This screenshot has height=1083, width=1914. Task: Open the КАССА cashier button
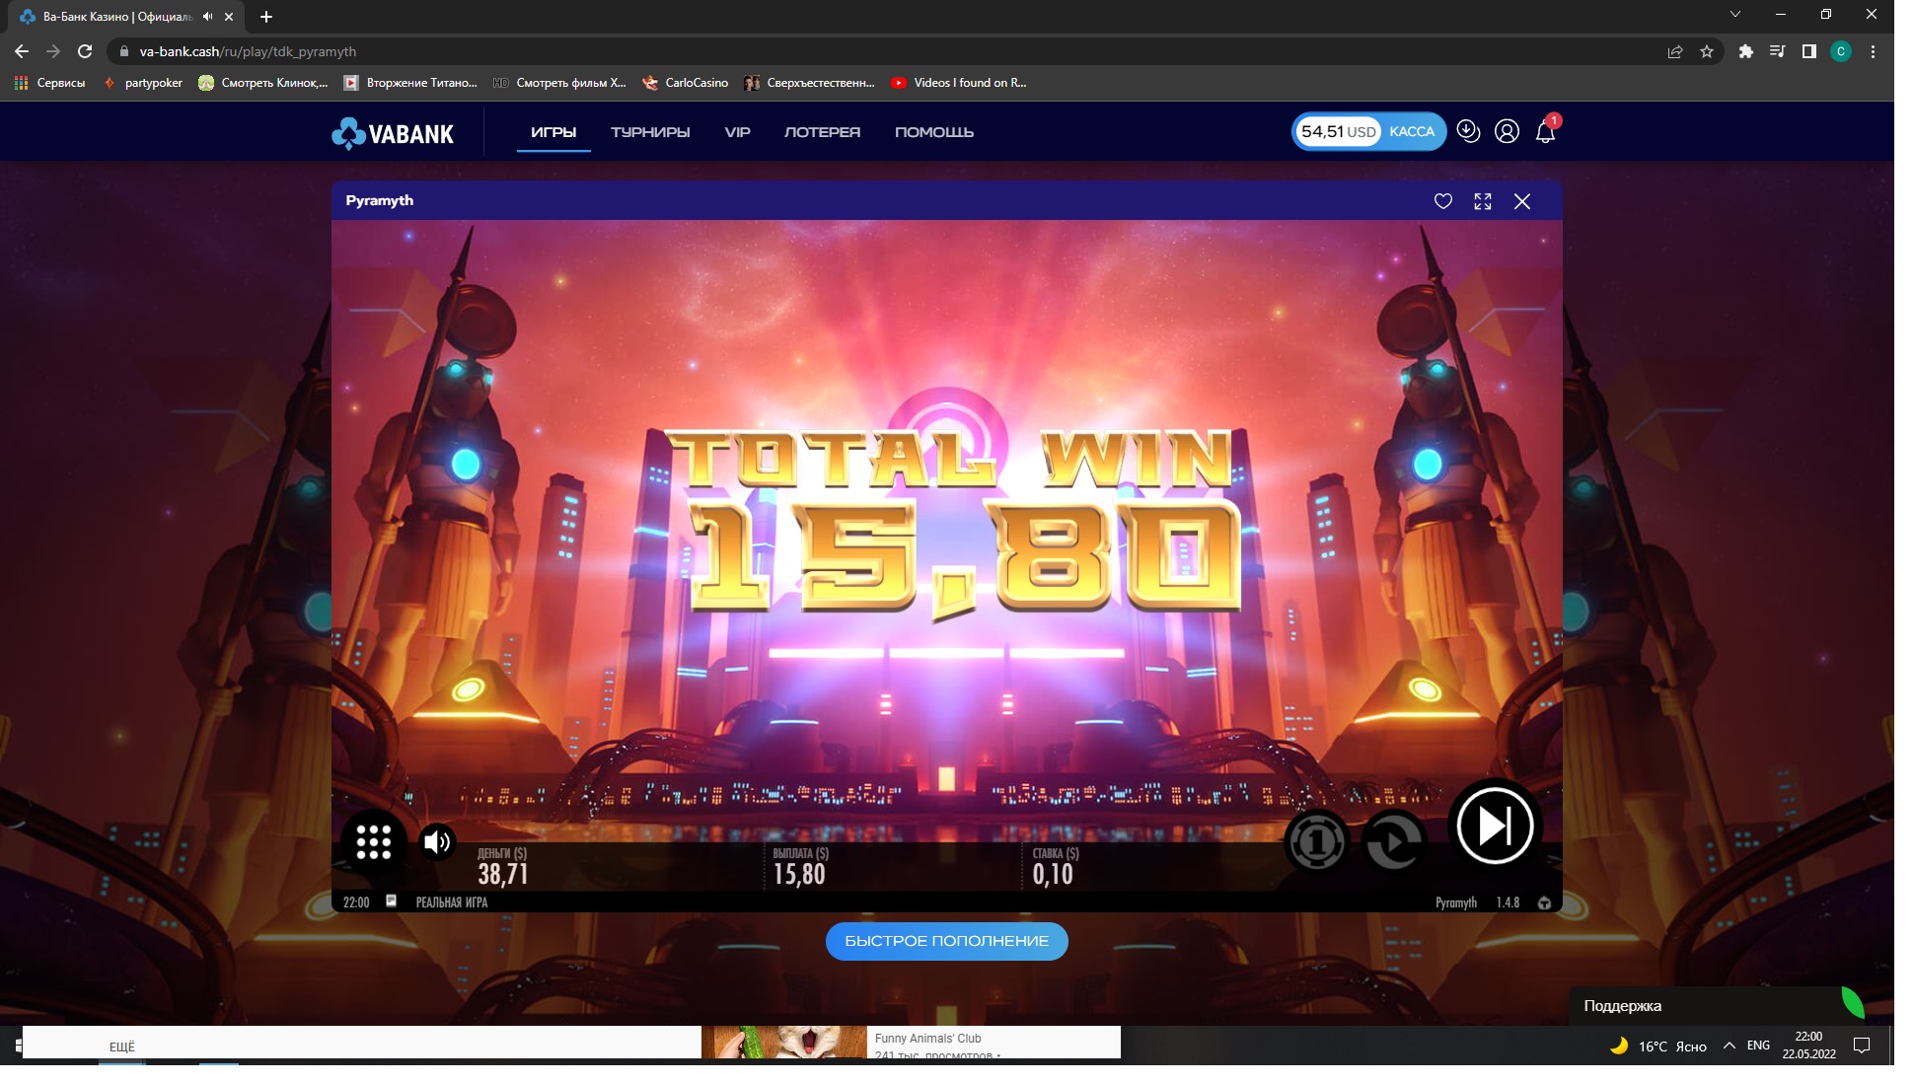(1412, 131)
